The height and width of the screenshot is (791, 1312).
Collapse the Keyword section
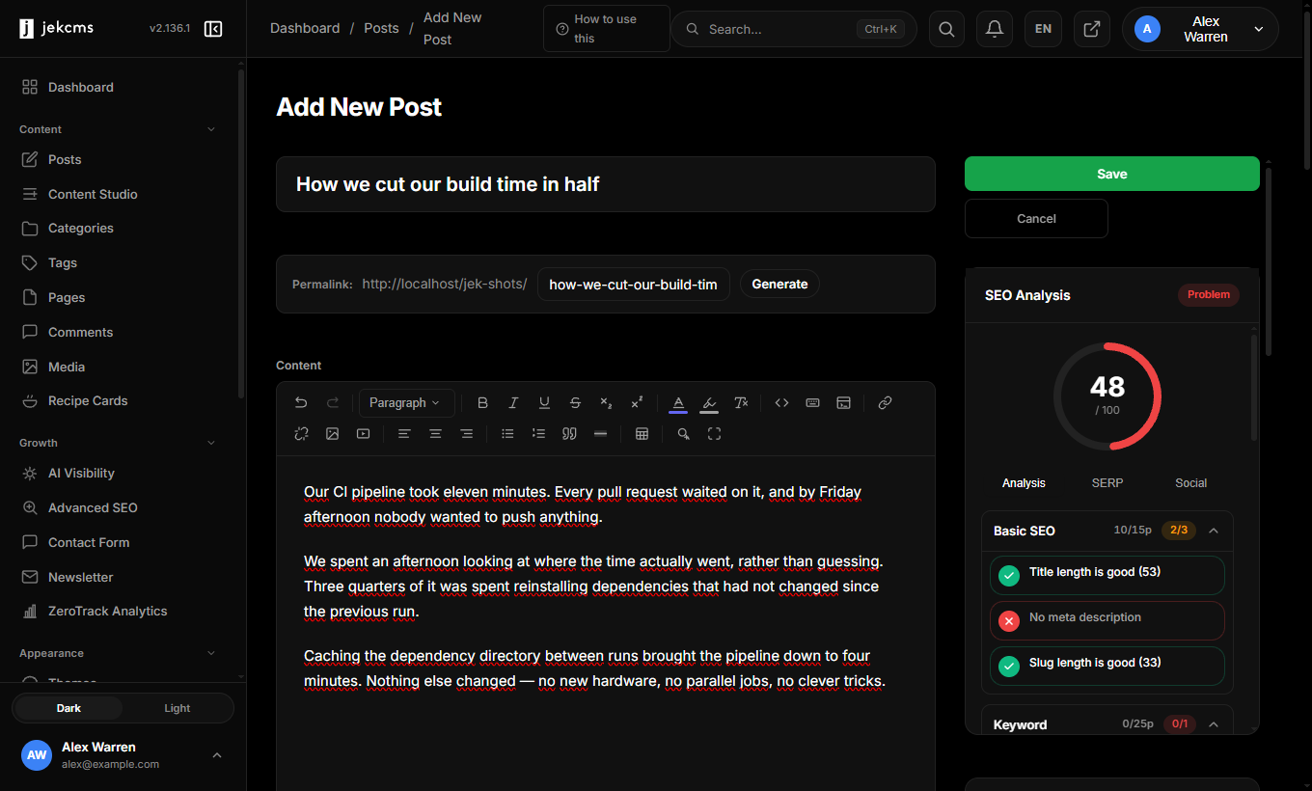coord(1214,724)
